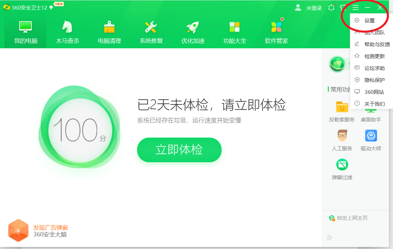Click 锁定上网主页 link
This screenshot has width=393, height=249.
tap(352, 218)
